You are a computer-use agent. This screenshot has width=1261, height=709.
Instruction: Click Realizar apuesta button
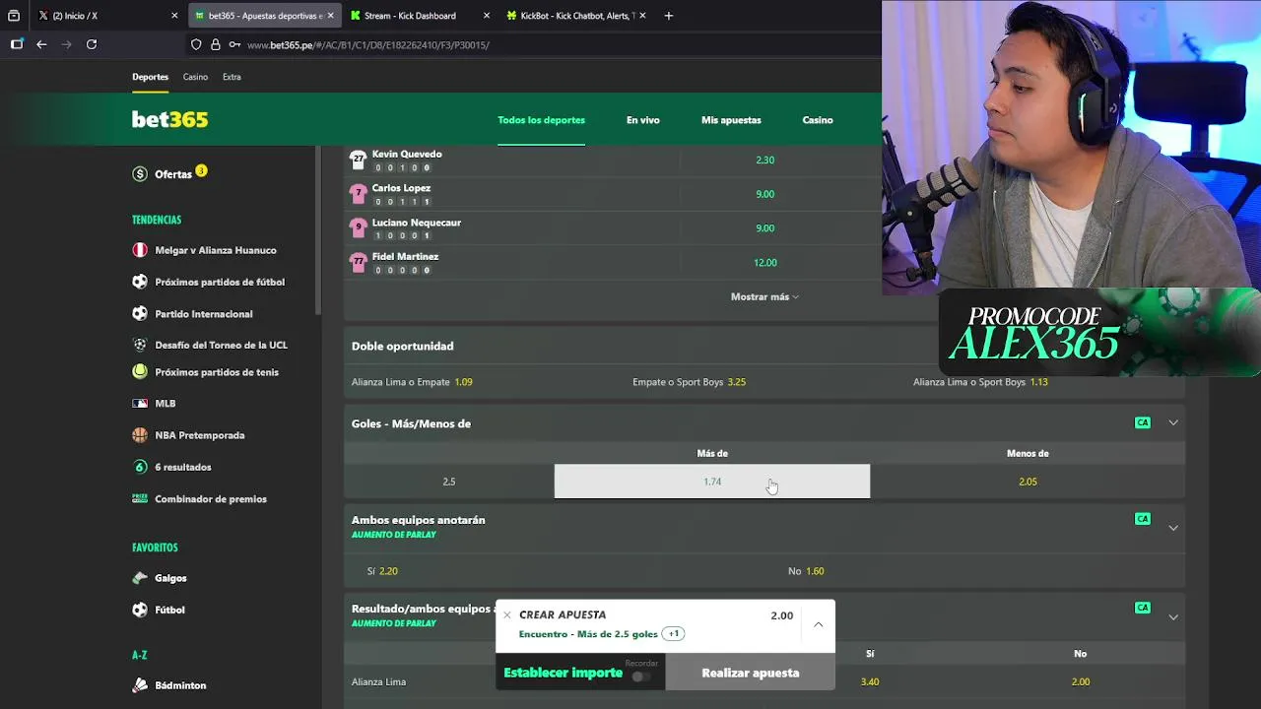point(750,673)
